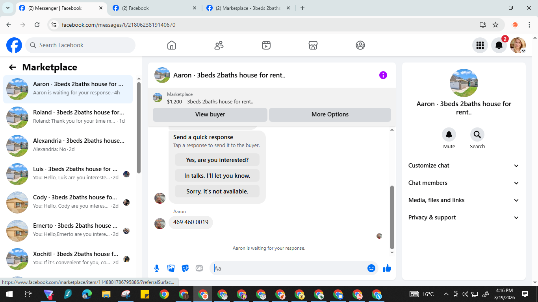Expand Customize chat section
The width and height of the screenshot is (538, 302).
pos(464,166)
